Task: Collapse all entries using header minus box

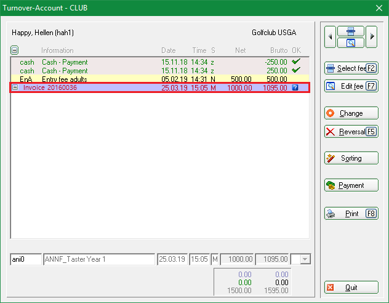Action: [x=14, y=50]
